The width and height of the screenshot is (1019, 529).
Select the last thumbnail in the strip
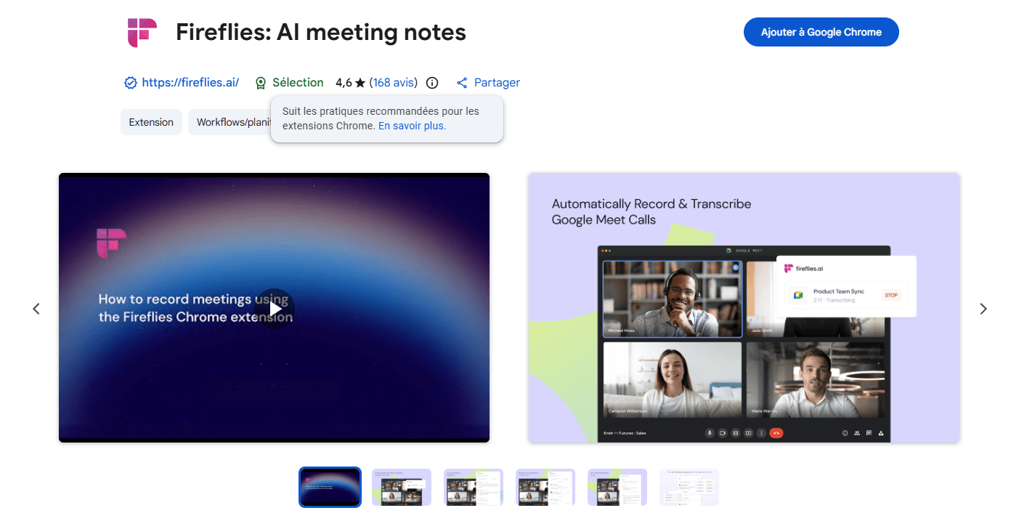pos(689,487)
